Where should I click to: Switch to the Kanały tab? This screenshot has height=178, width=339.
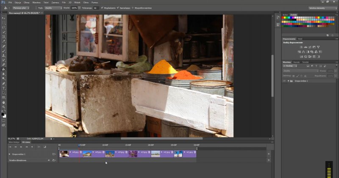click(296, 62)
